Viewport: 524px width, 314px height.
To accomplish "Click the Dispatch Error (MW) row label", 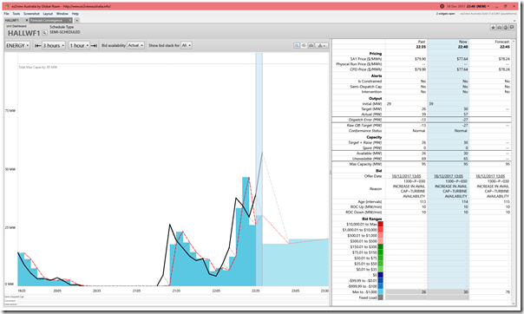I will 365,120.
